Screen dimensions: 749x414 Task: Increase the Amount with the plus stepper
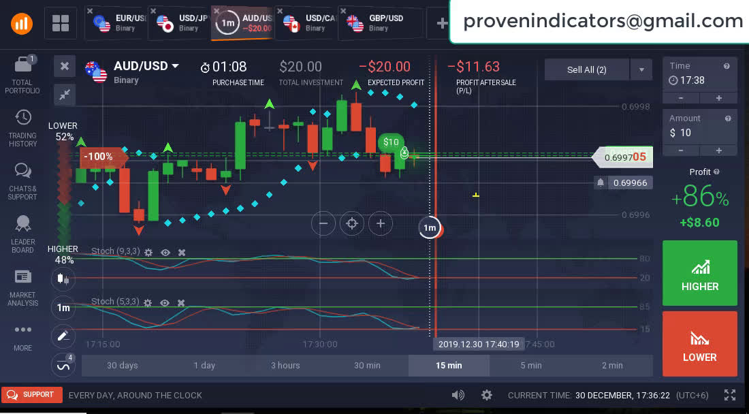[x=718, y=150]
